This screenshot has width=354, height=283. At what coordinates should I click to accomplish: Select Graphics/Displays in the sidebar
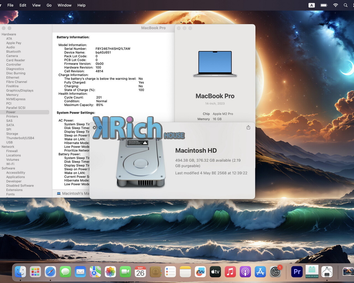(20, 91)
